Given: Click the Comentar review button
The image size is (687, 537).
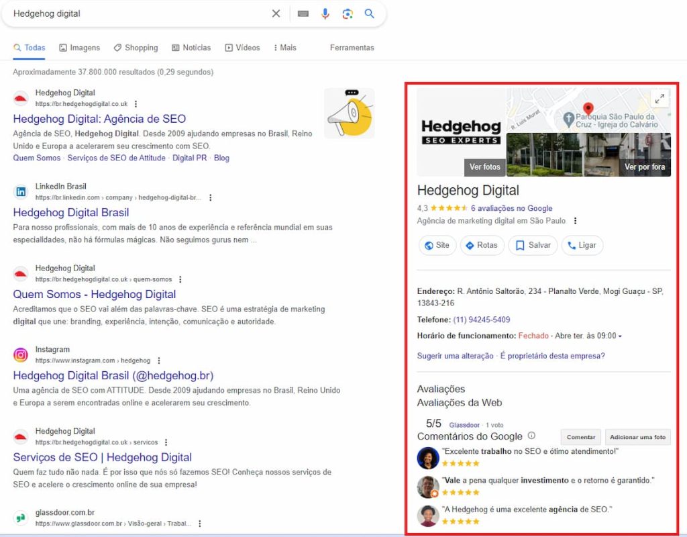Looking at the screenshot, I should [580, 436].
